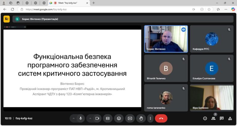The width and height of the screenshot is (237, 126).
Task: Toggle the microphone button in call bar
Action: [81, 118]
